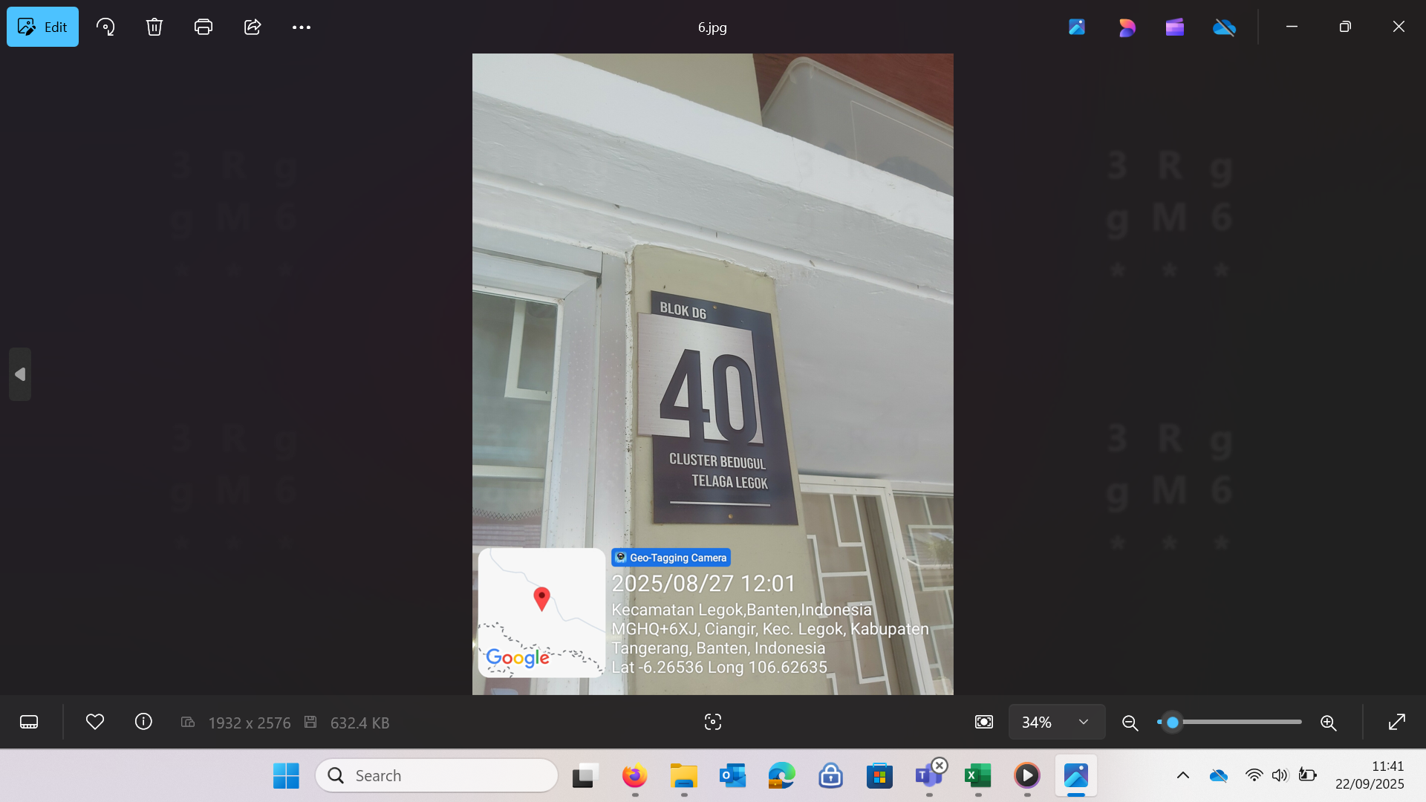
Task: Click the zoom out magnifier icon
Action: 1130,723
